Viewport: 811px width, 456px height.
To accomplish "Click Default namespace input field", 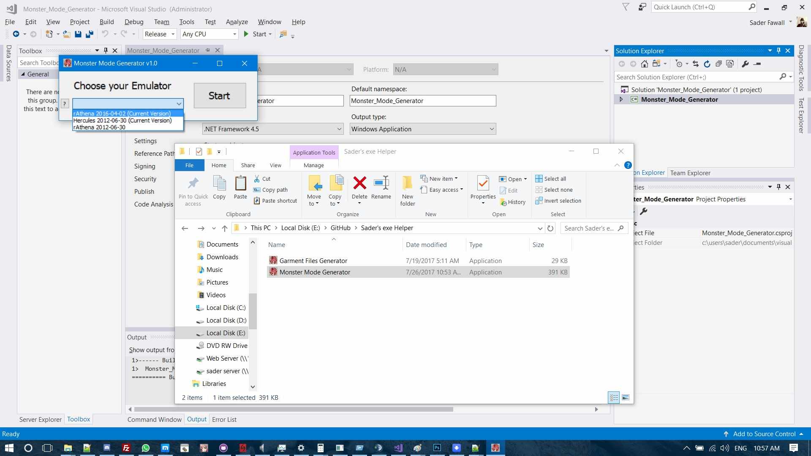I will (x=423, y=101).
